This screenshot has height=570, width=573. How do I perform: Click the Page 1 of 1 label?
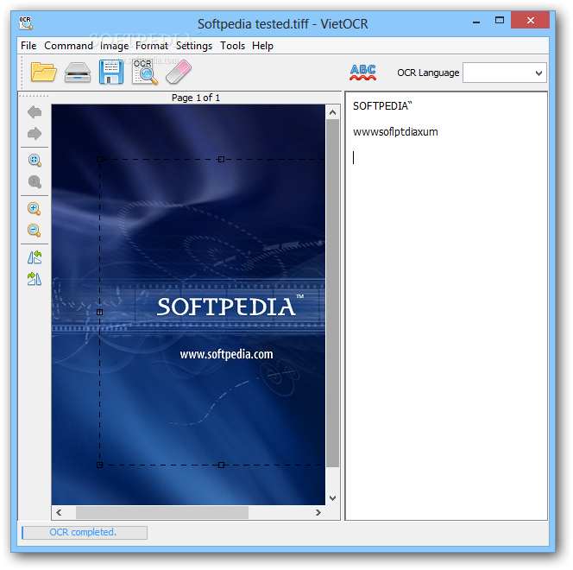pos(196,98)
